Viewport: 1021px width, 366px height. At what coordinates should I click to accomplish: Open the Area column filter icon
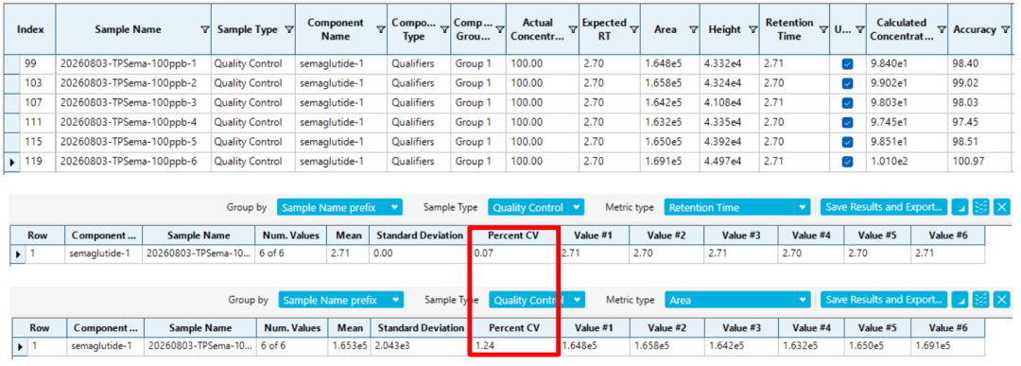tap(694, 30)
